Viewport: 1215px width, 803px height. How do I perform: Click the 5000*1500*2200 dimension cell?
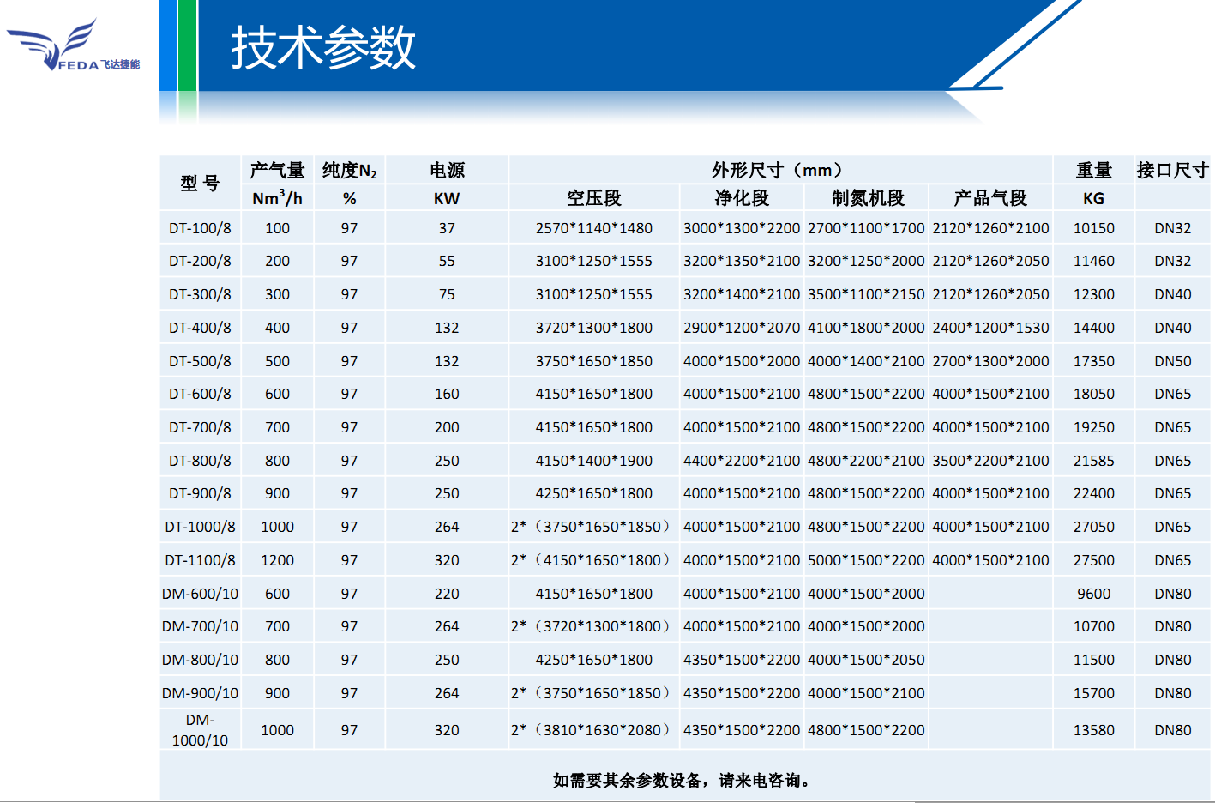point(866,560)
